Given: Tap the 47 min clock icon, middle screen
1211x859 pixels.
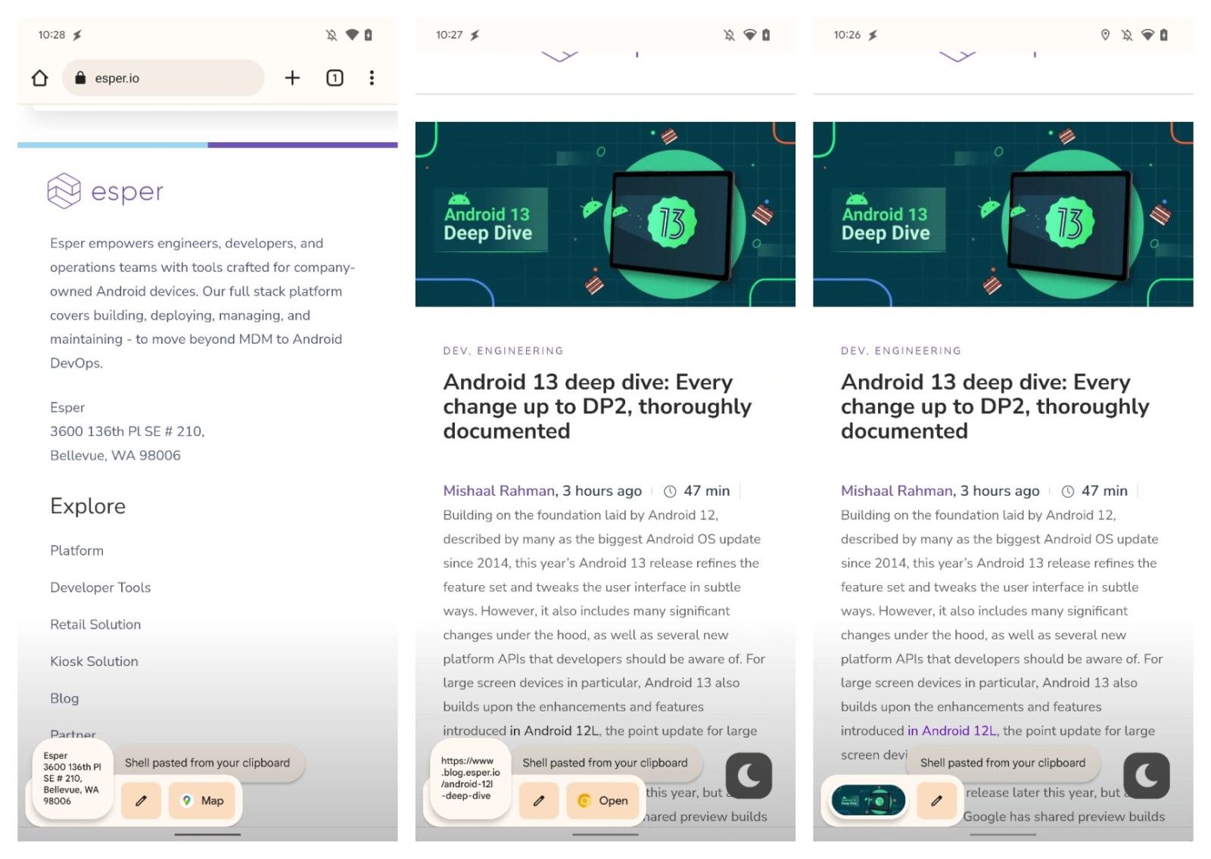Looking at the screenshot, I should 670,491.
